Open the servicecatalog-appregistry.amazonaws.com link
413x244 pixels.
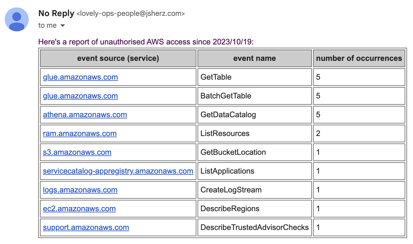[118, 171]
